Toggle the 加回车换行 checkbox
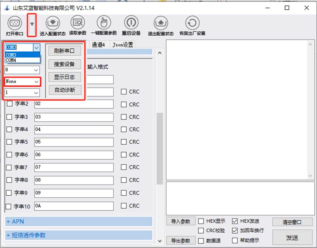The height and width of the screenshot is (248, 317). 235,231
